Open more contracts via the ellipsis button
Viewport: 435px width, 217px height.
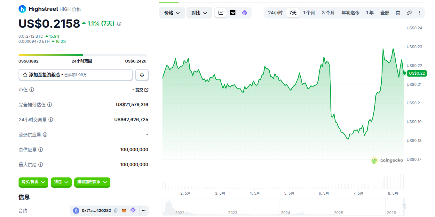(144, 211)
